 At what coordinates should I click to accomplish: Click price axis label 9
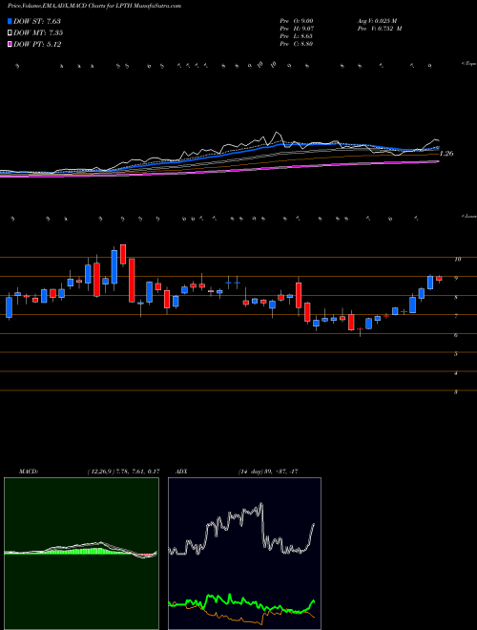tap(456, 278)
